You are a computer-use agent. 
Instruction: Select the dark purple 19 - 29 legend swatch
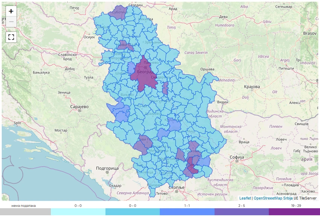[x=294, y=212]
